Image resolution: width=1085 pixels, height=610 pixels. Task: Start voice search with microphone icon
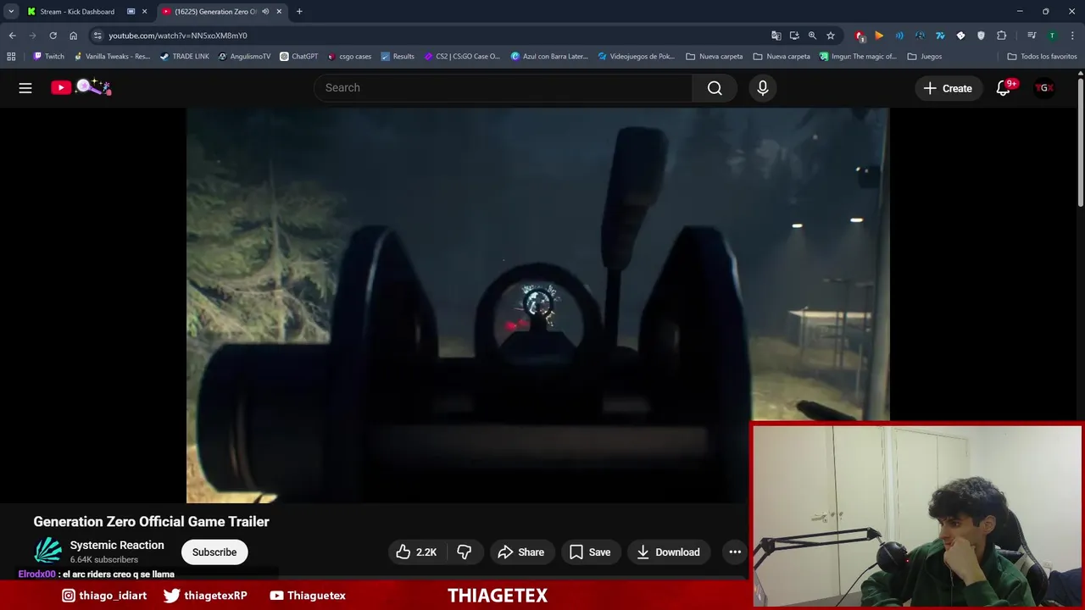[763, 88]
